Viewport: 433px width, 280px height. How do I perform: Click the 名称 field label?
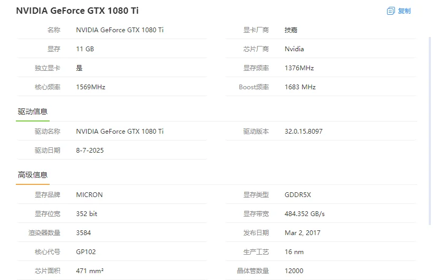coord(53,30)
